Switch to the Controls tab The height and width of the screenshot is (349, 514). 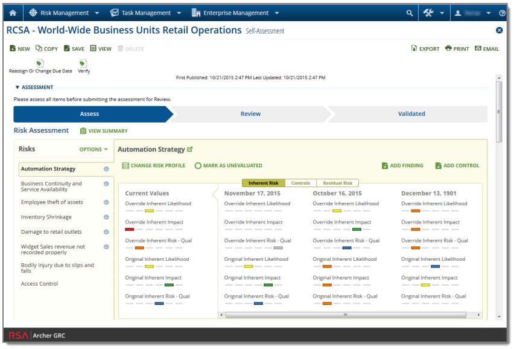300,183
